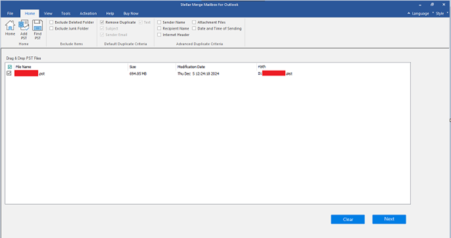Click the Home house icon in ribbon
This screenshot has width=451, height=238.
click(10, 28)
